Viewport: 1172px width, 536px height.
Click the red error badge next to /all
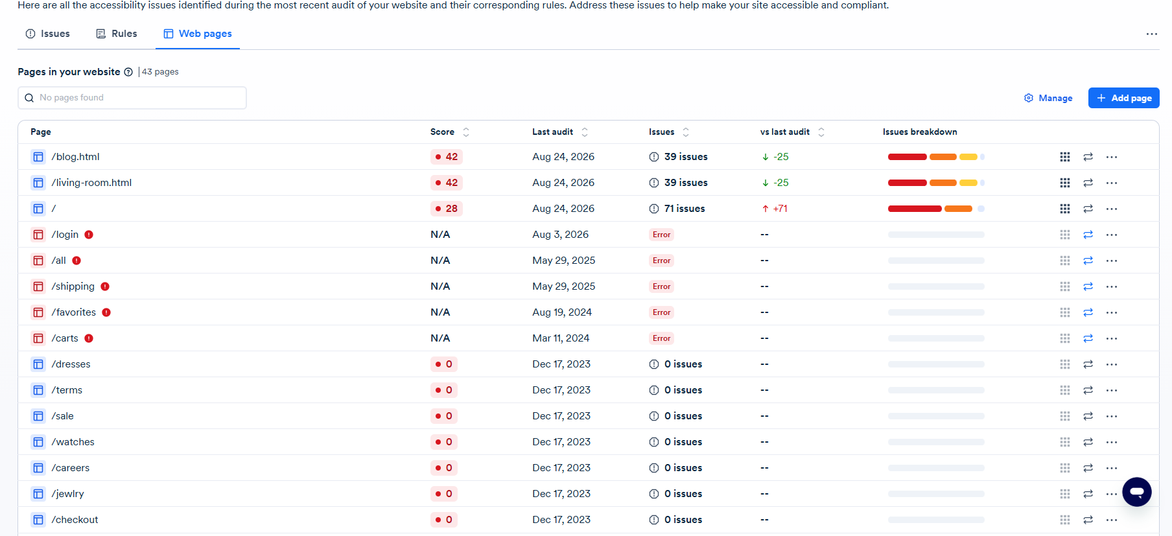(x=76, y=261)
